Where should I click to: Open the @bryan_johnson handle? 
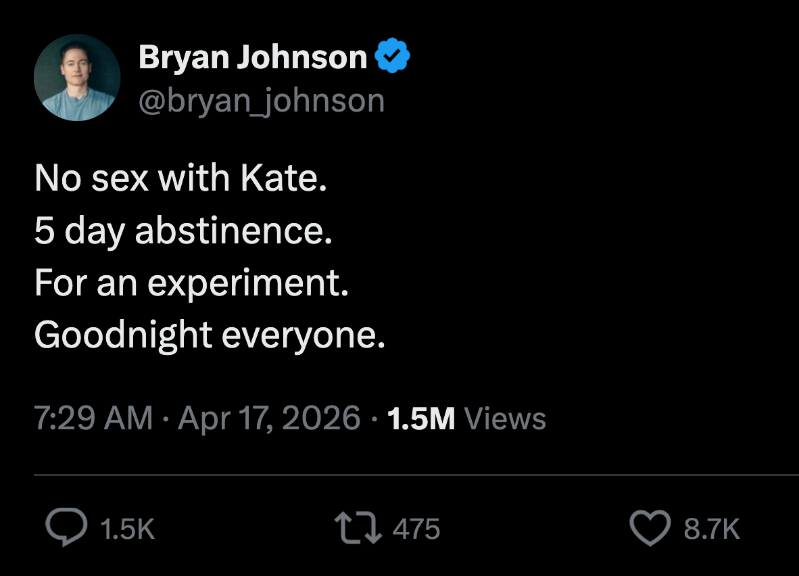click(x=260, y=100)
